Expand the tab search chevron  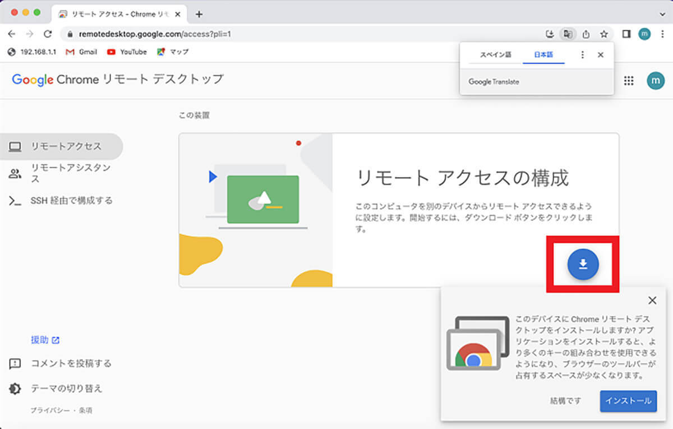click(662, 13)
